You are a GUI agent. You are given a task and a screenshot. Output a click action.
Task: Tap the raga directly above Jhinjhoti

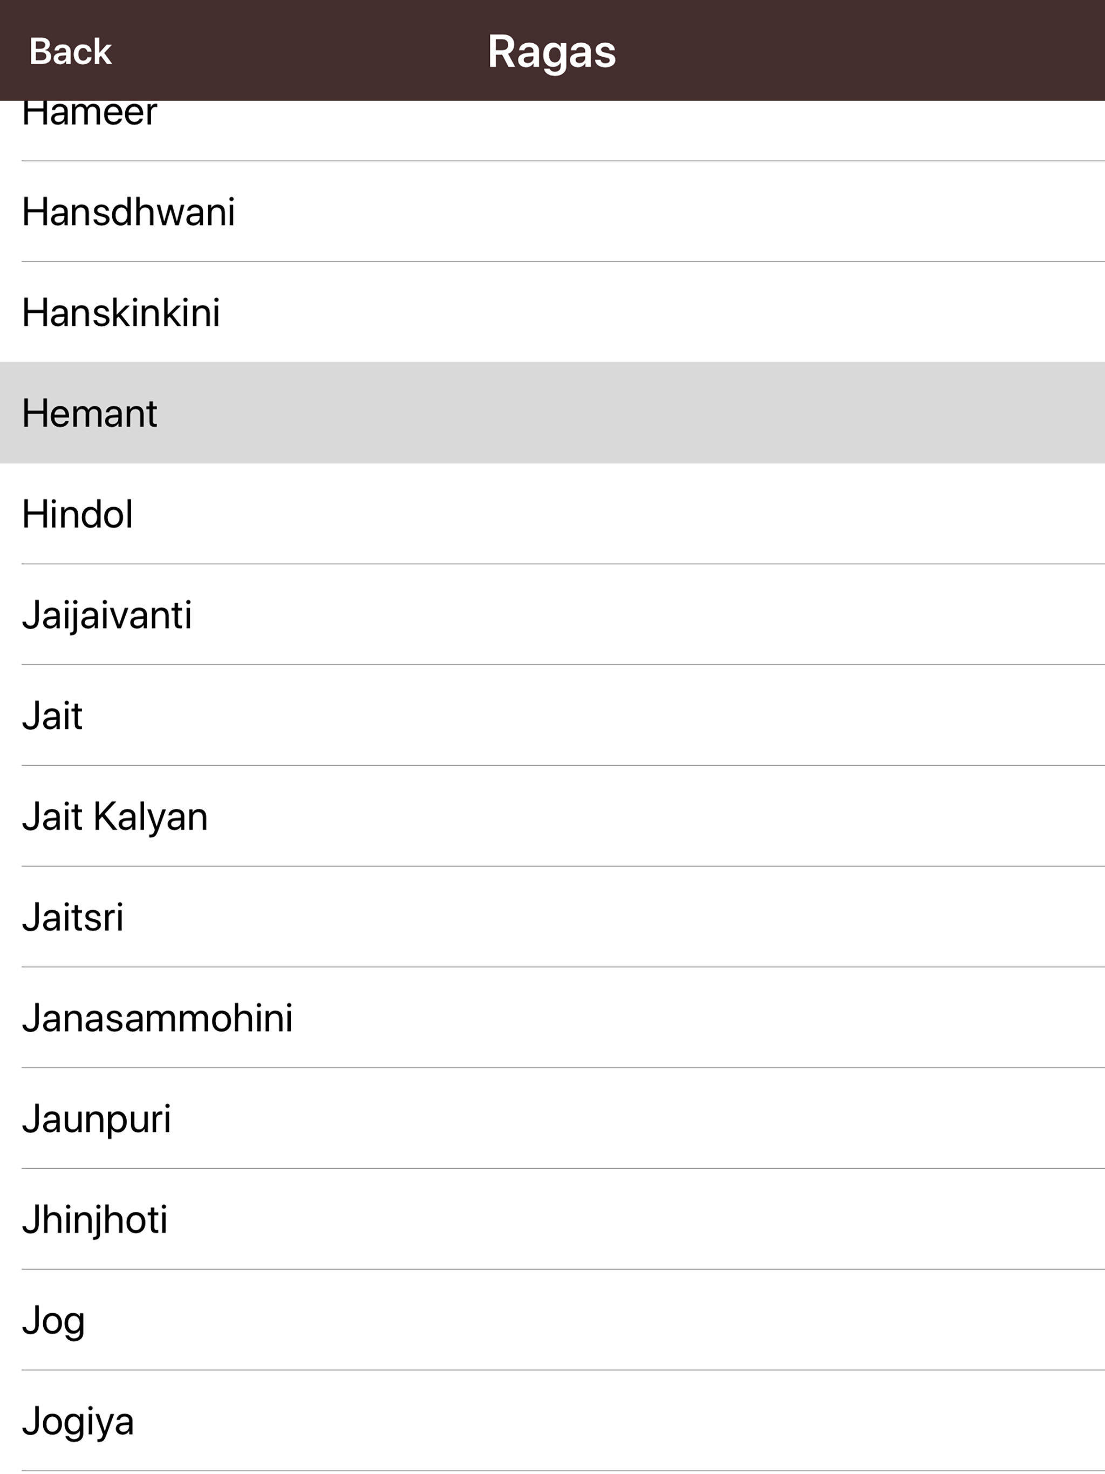click(97, 1119)
